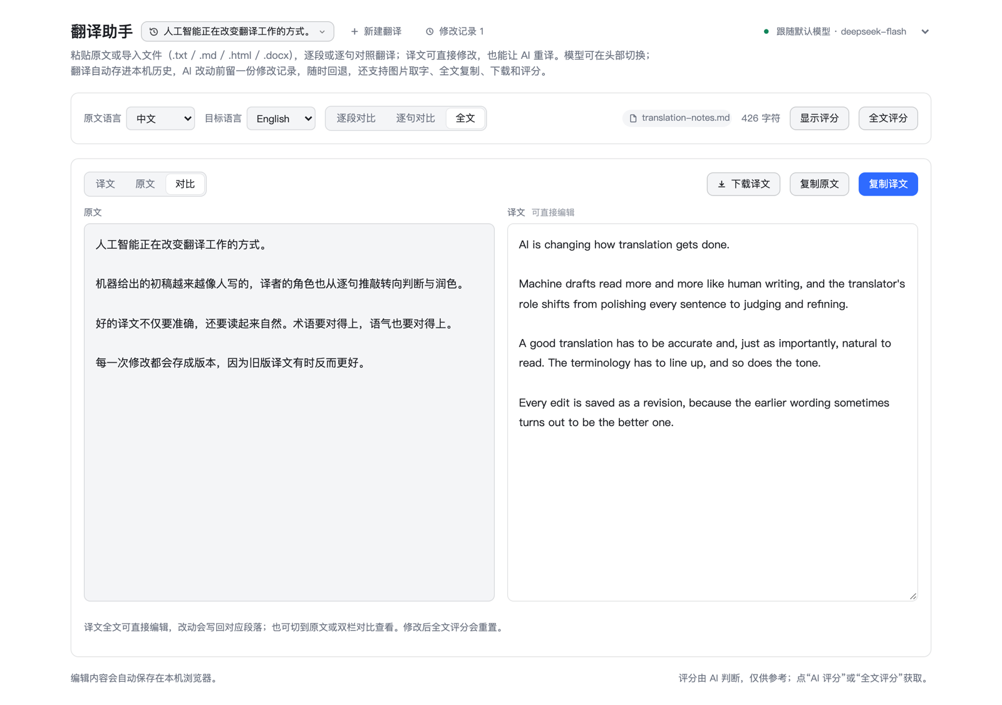
Task: Click the 显示评分 button
Action: 819,118
